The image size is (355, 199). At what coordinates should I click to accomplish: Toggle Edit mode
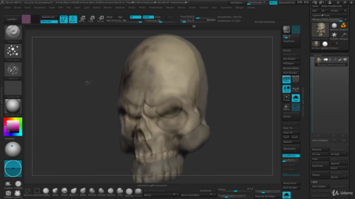coord(63,19)
